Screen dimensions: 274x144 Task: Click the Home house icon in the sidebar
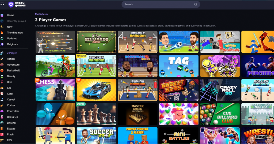coord(2,15)
